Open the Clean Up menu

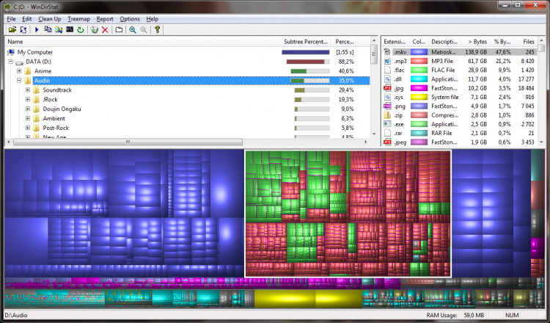point(49,19)
